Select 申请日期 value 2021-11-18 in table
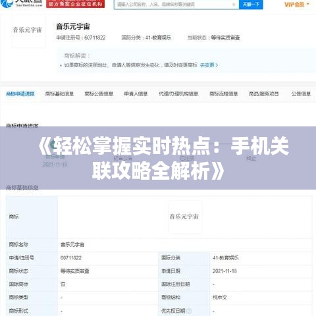Image resolution: width=316 pixels, height=316 pixels. tap(224, 271)
